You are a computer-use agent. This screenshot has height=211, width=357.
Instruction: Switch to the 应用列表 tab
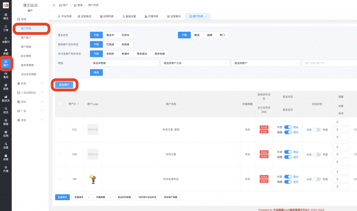(106, 16)
